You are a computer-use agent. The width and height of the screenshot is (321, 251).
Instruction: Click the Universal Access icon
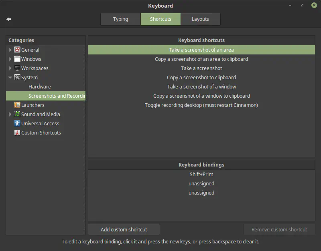click(17, 123)
